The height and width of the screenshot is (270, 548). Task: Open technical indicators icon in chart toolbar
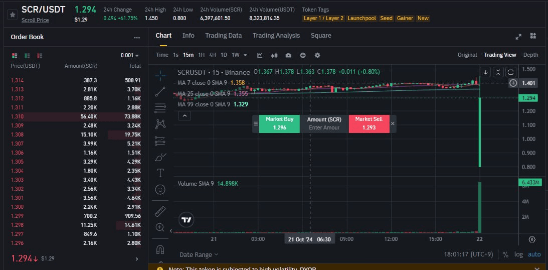coord(260,55)
